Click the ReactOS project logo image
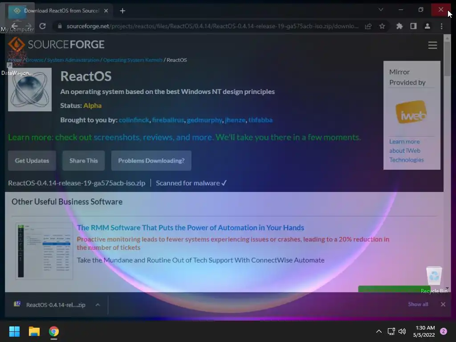 point(30,90)
